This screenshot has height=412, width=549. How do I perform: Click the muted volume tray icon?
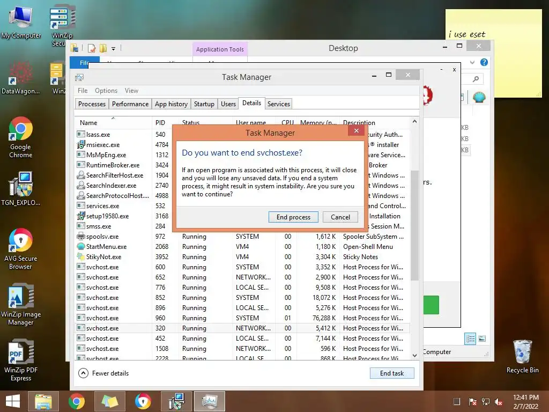[x=498, y=401]
